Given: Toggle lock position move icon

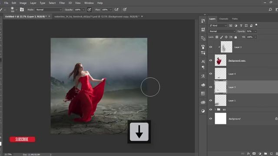Looking at the screenshot, I should click(x=226, y=37).
